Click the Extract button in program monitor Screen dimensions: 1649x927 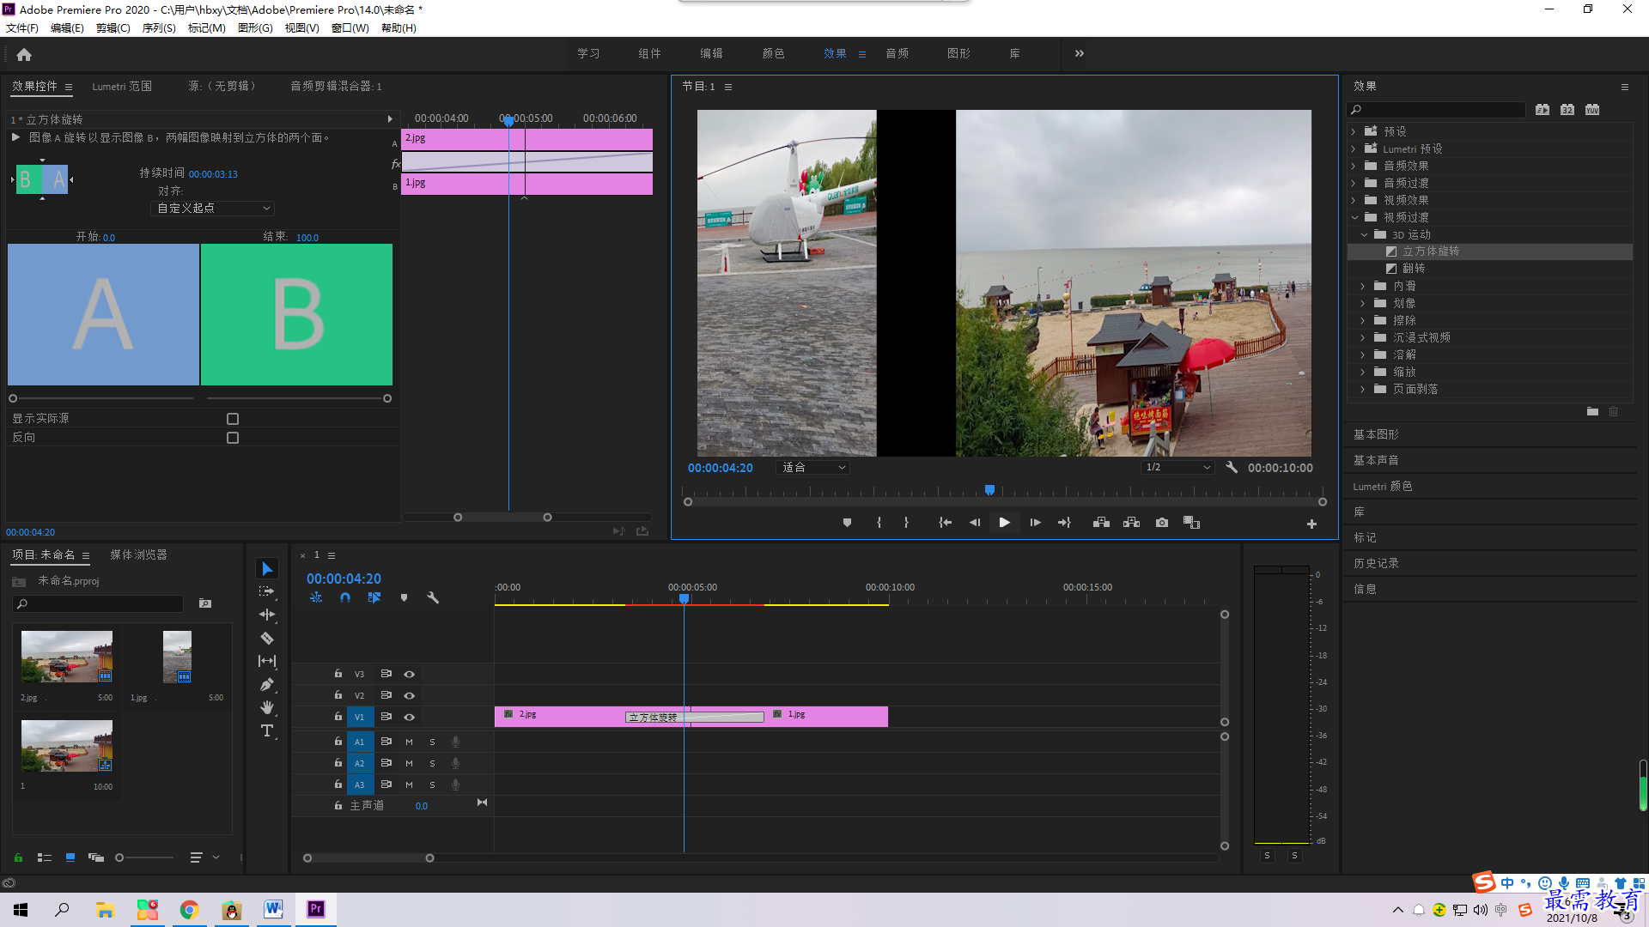coord(1131,523)
